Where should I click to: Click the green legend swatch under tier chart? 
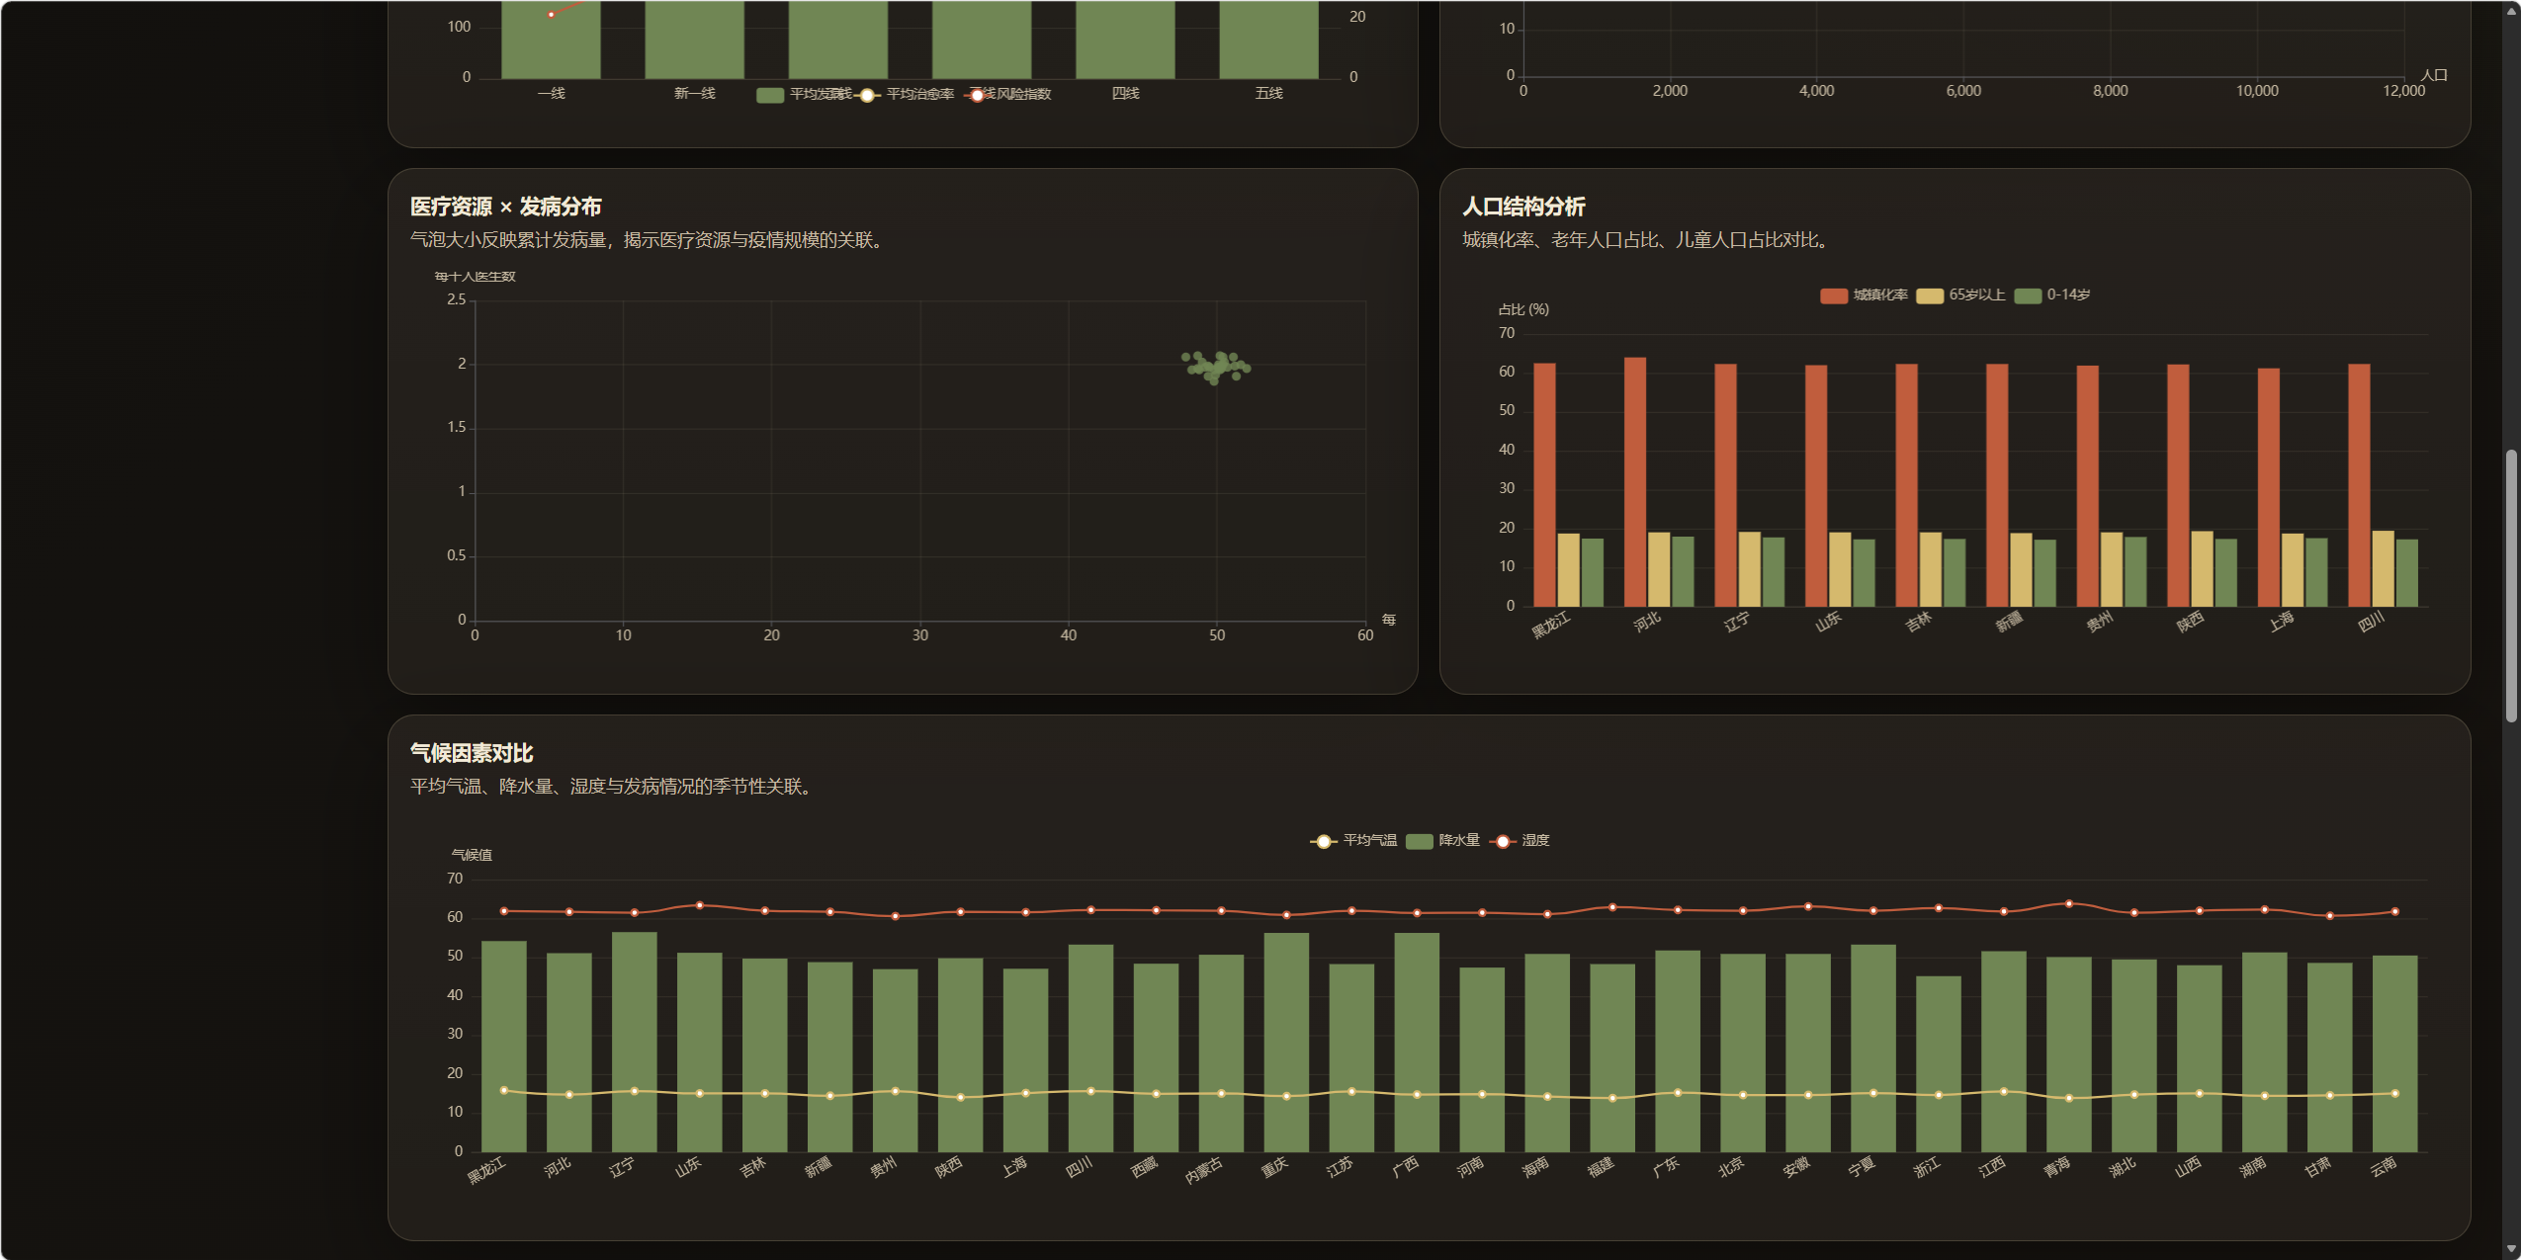tap(769, 95)
